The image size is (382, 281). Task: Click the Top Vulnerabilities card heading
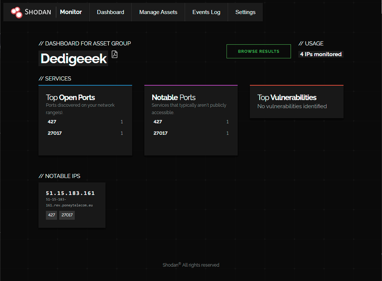[287, 98]
